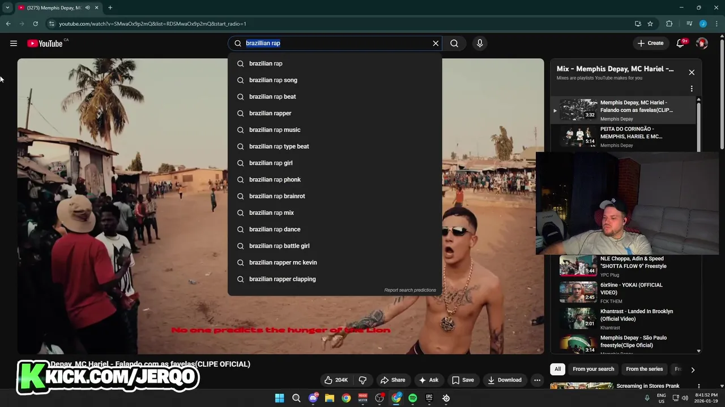
Task: Start voice search with the microphone icon
Action: (x=480, y=43)
